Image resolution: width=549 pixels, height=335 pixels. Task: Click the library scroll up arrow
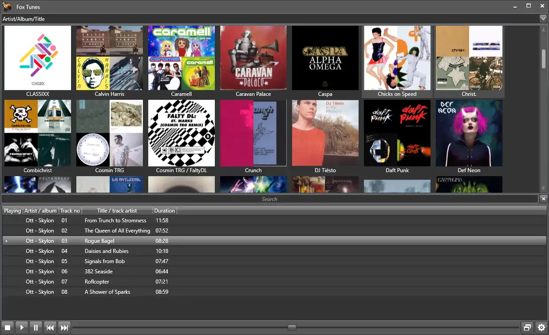(x=544, y=29)
